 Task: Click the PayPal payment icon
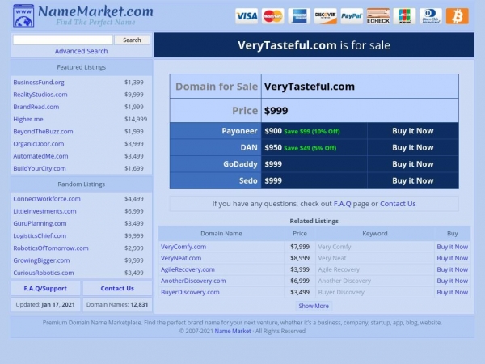point(352,16)
